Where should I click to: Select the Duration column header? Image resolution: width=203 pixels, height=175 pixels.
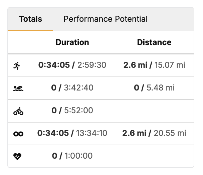pos(72,42)
